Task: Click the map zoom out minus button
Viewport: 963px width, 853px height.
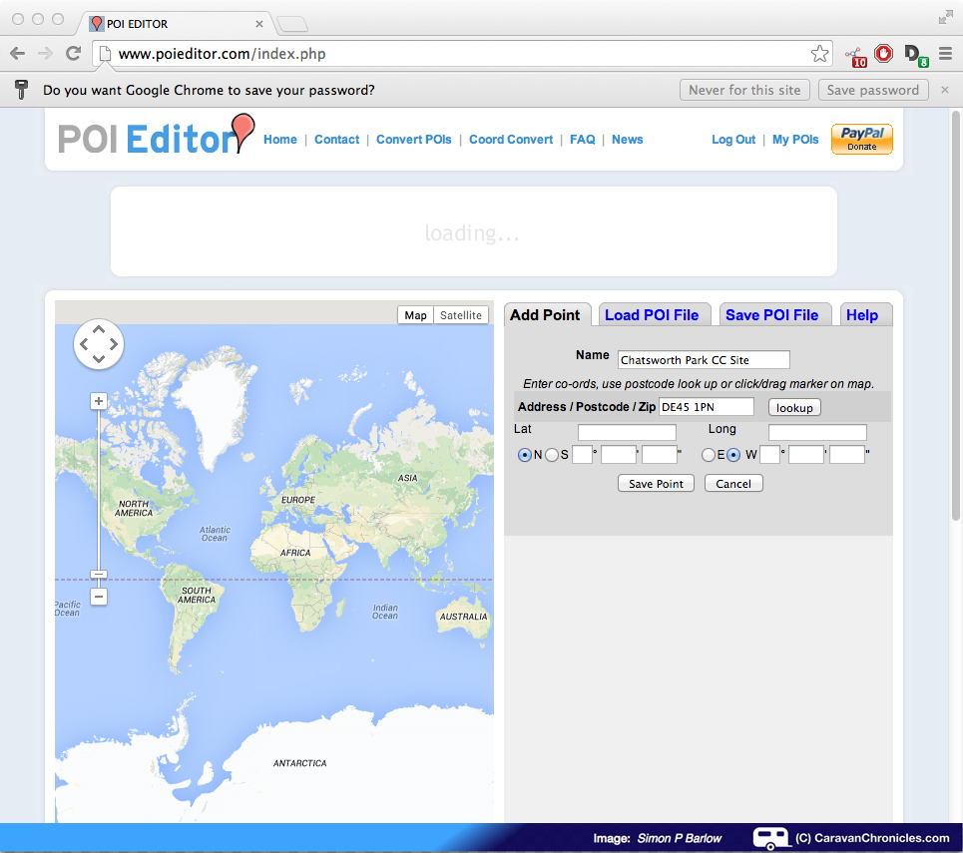Action: point(98,597)
